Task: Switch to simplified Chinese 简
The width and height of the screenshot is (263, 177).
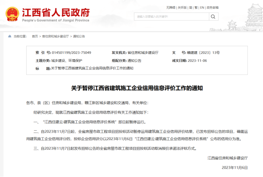Action: point(190,8)
